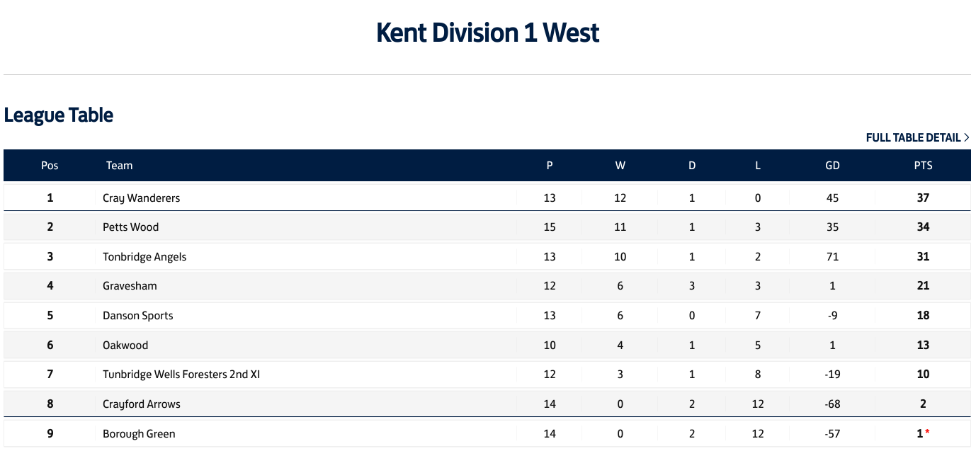976x451 pixels.
Task: Click the W column header
Action: coord(620,166)
